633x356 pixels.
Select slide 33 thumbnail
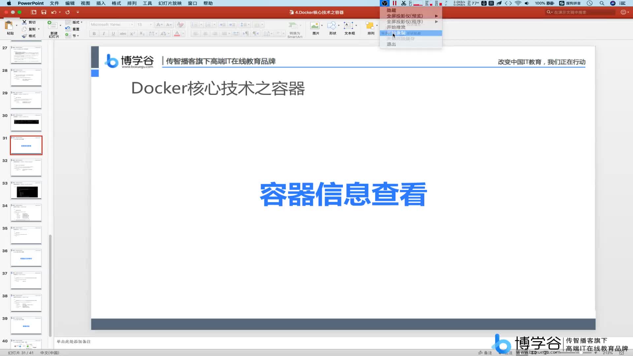click(26, 190)
